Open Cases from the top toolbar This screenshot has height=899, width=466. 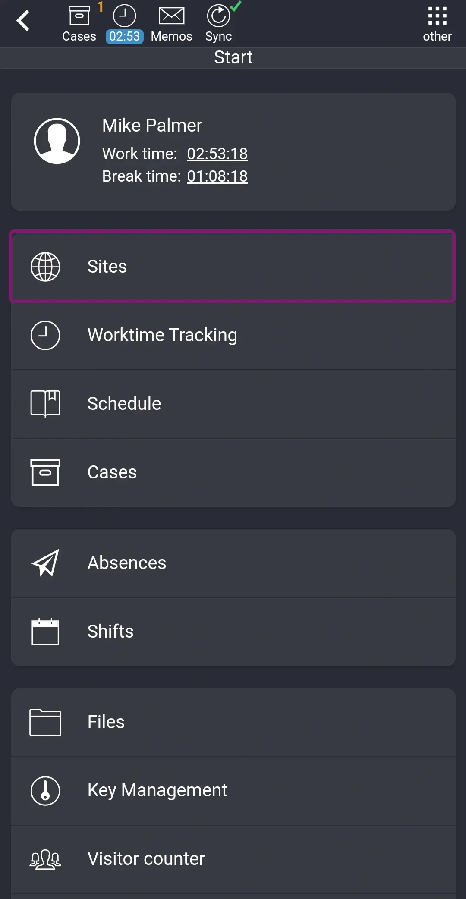(79, 24)
